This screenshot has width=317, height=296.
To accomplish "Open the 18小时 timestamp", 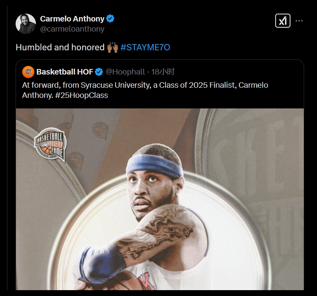I will pos(163,72).
